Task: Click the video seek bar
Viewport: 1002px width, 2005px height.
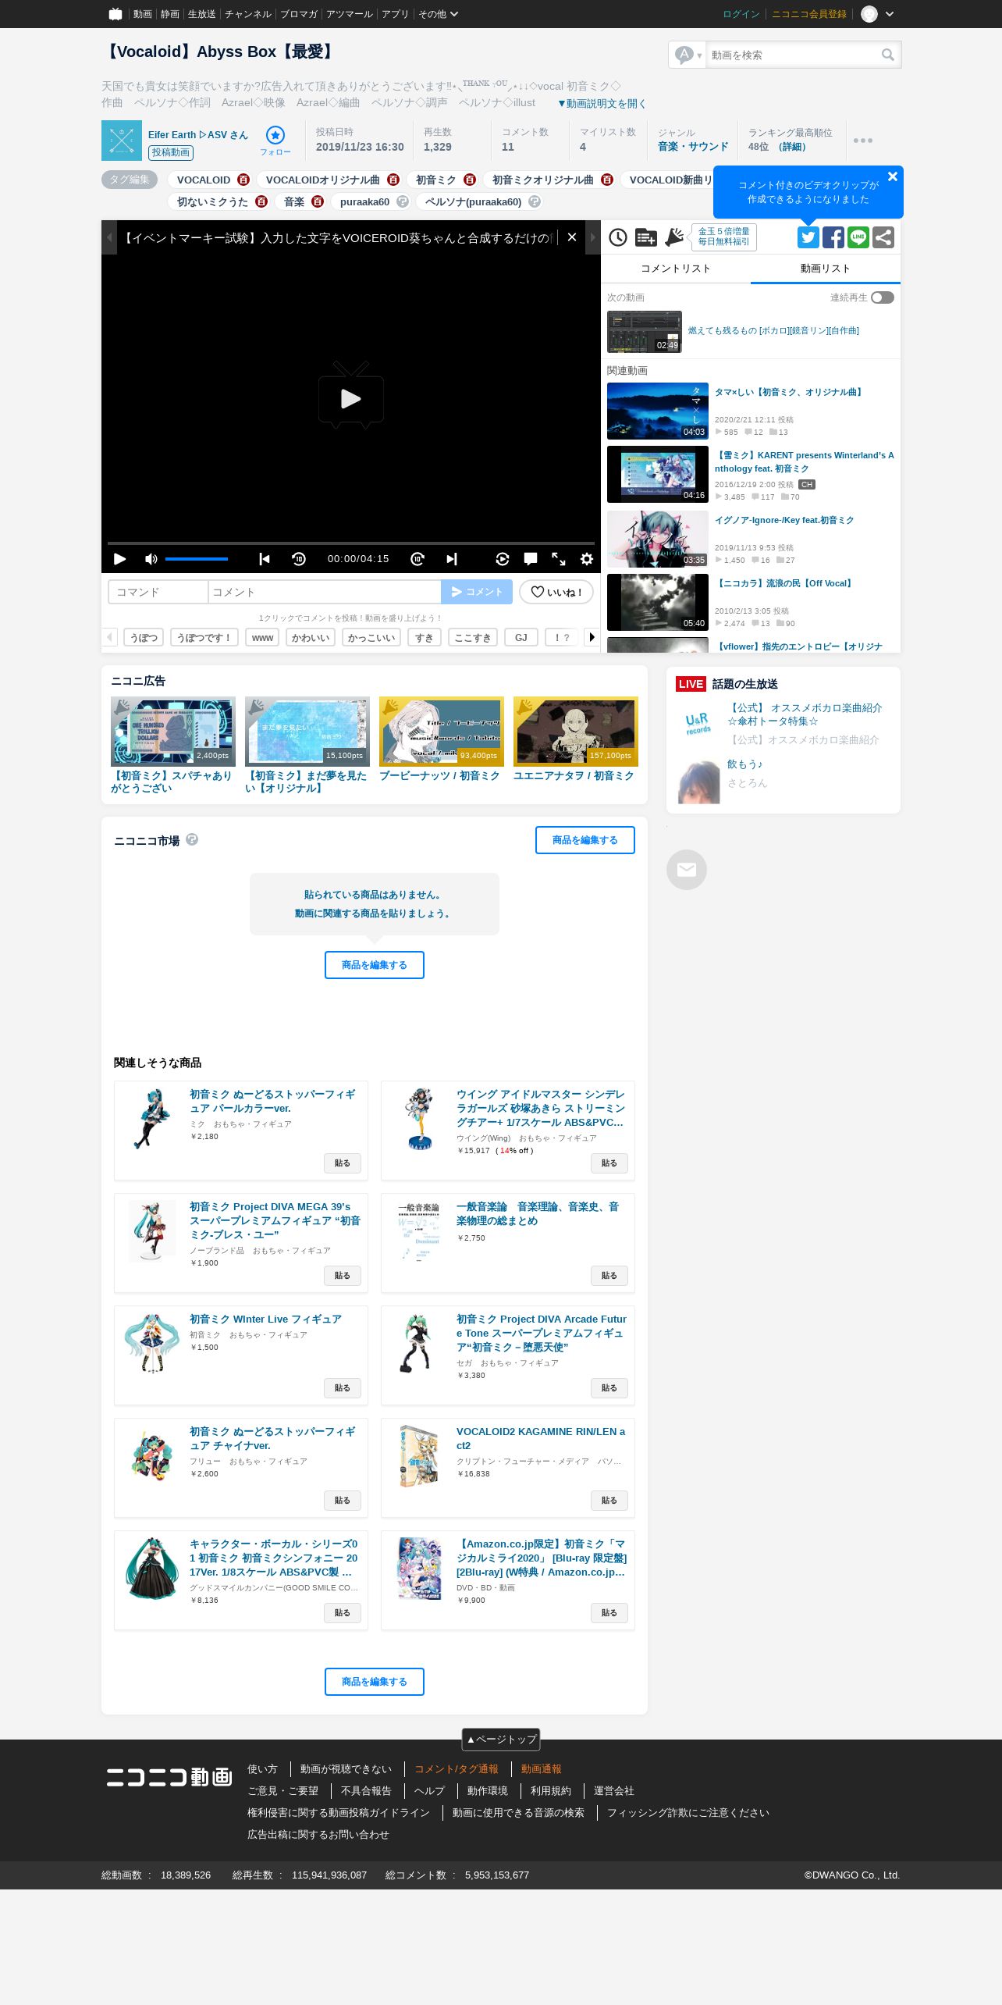Action: pos(351,543)
